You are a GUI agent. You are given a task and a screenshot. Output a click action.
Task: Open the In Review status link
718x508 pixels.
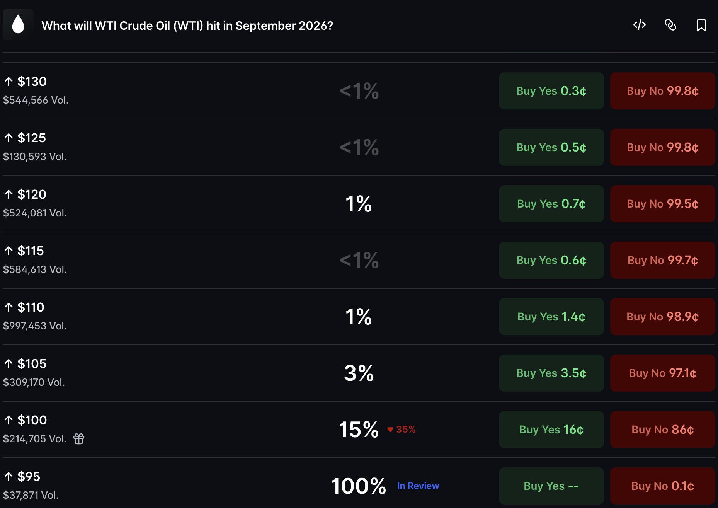point(418,486)
